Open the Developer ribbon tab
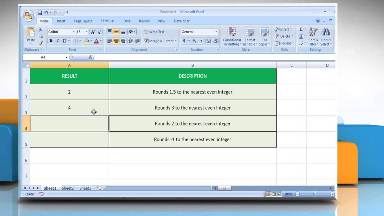This screenshot has height=216, width=384. [x=181, y=21]
